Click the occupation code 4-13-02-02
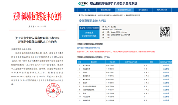 coord(110,100)
